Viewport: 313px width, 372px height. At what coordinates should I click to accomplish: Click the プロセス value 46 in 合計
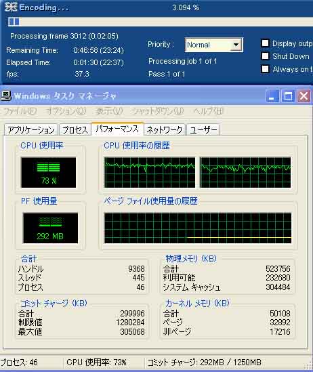tap(141, 287)
